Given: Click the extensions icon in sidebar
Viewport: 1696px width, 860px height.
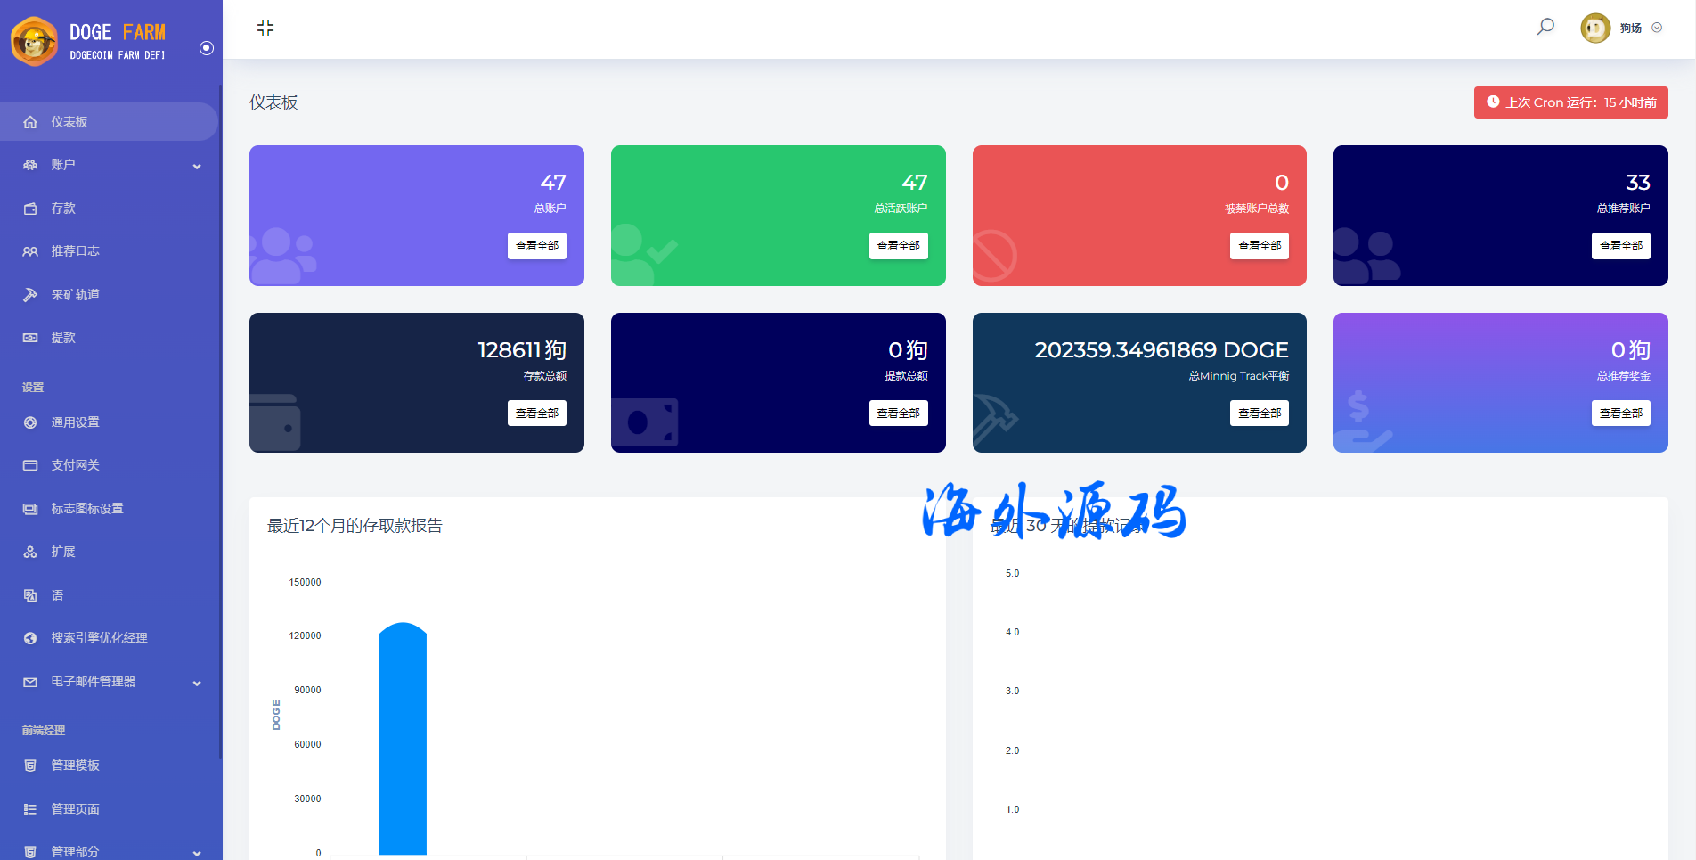Looking at the screenshot, I should coord(30,552).
